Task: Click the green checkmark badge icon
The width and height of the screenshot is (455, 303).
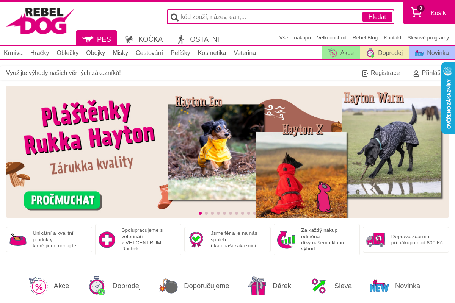Action: tap(196, 240)
